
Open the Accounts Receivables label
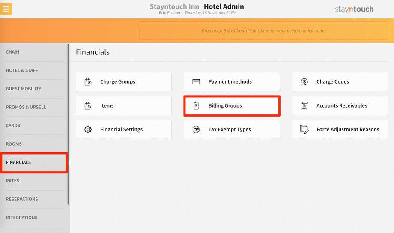click(342, 105)
